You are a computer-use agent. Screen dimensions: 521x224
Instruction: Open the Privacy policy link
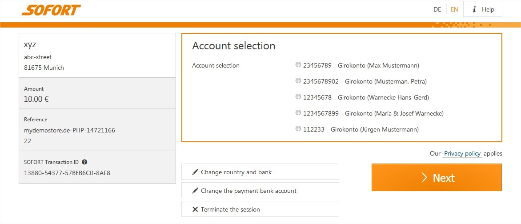462,153
